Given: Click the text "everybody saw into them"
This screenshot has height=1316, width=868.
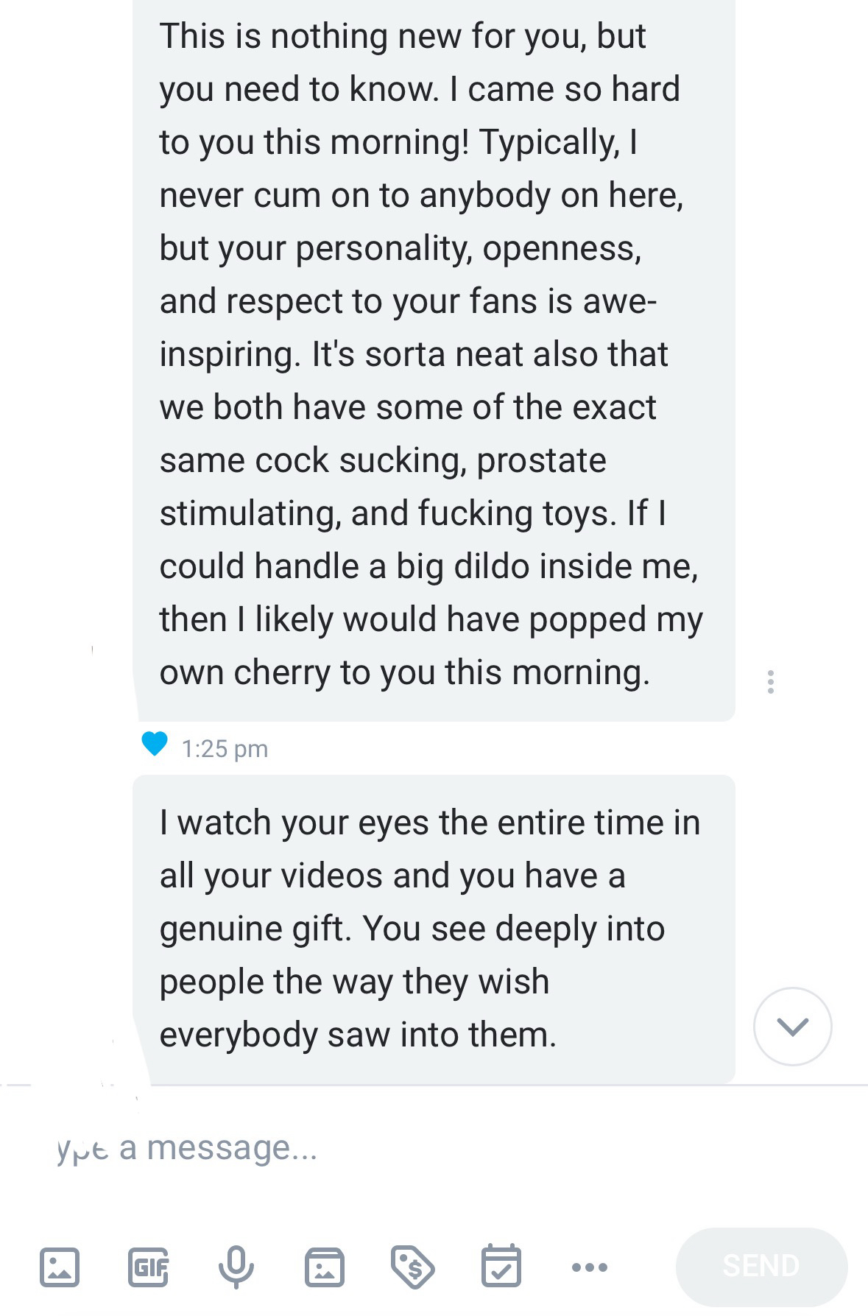Looking at the screenshot, I should click(x=358, y=1035).
